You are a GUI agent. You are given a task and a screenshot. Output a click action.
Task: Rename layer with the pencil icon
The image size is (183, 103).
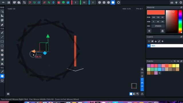pyautogui.click(x=159, y=41)
